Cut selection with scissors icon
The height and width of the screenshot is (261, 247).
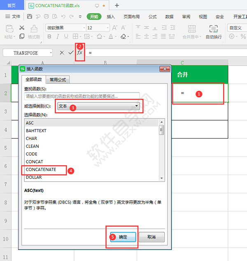pos(22,28)
